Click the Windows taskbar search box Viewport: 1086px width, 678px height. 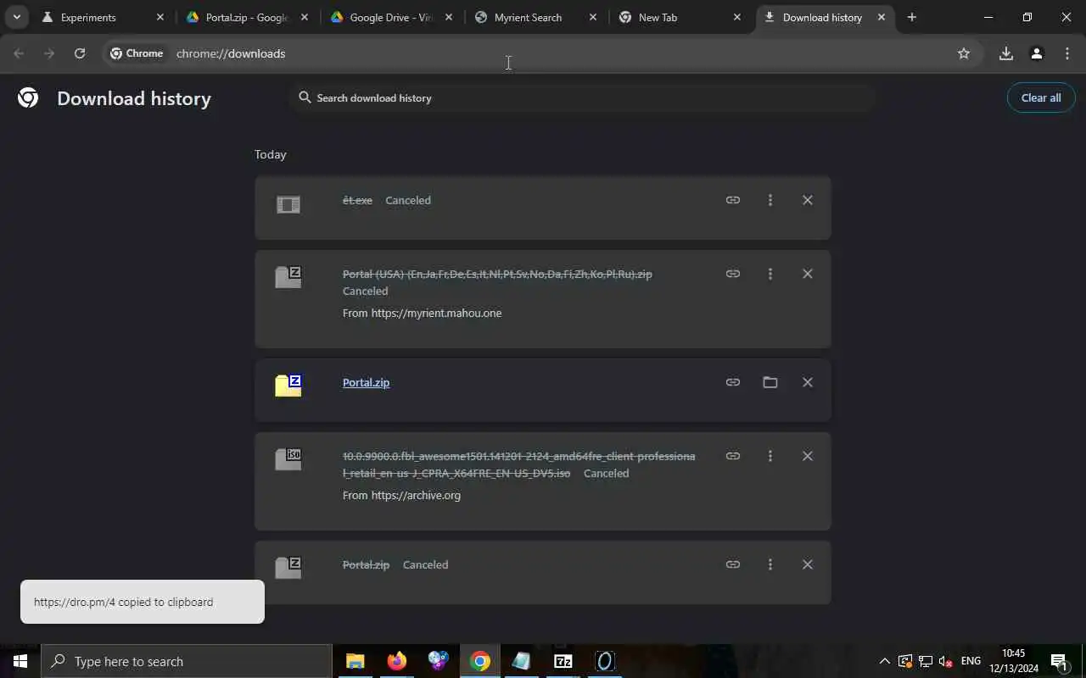(187, 661)
